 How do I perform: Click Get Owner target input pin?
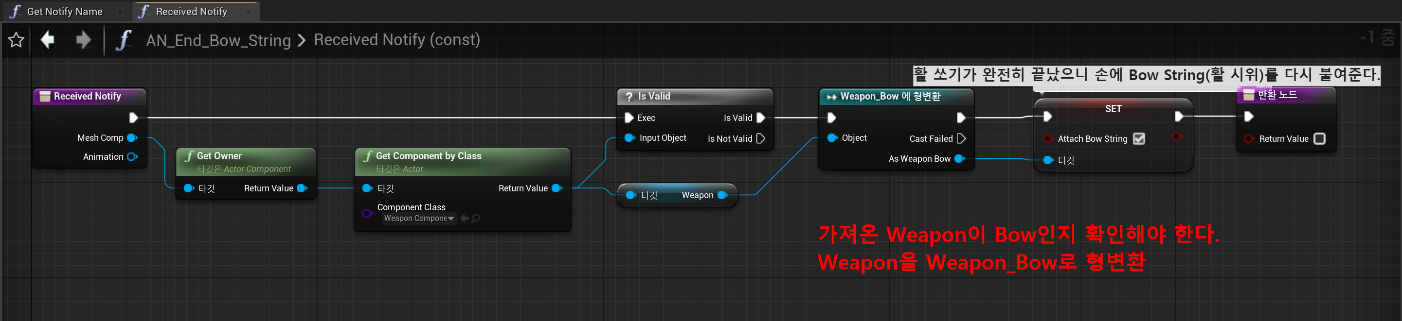(189, 188)
